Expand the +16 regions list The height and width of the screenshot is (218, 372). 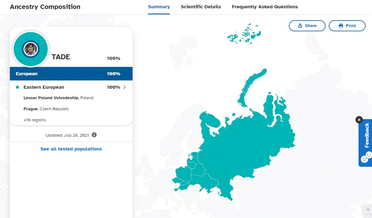(35, 120)
